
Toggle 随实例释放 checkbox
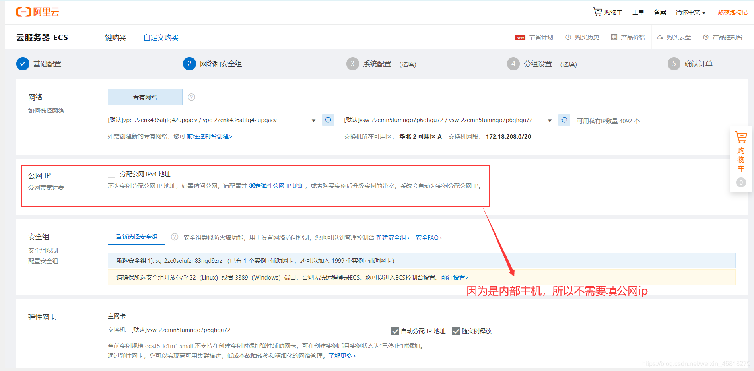click(x=456, y=331)
